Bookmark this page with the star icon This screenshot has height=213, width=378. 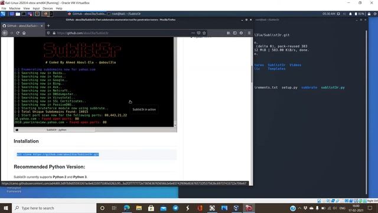(x=204, y=33)
